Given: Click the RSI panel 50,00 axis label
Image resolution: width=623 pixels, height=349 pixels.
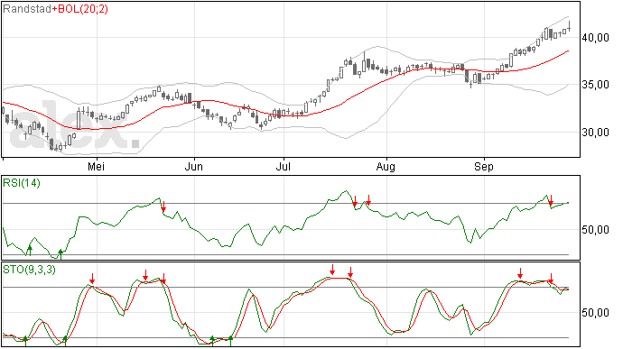Looking at the screenshot, I should click(595, 230).
